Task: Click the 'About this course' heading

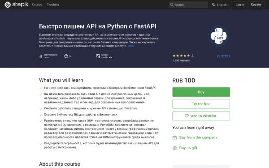Action: [x=60, y=164]
